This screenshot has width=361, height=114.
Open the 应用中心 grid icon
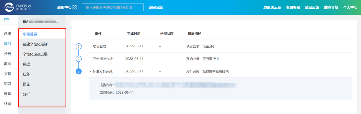pos(75,7)
